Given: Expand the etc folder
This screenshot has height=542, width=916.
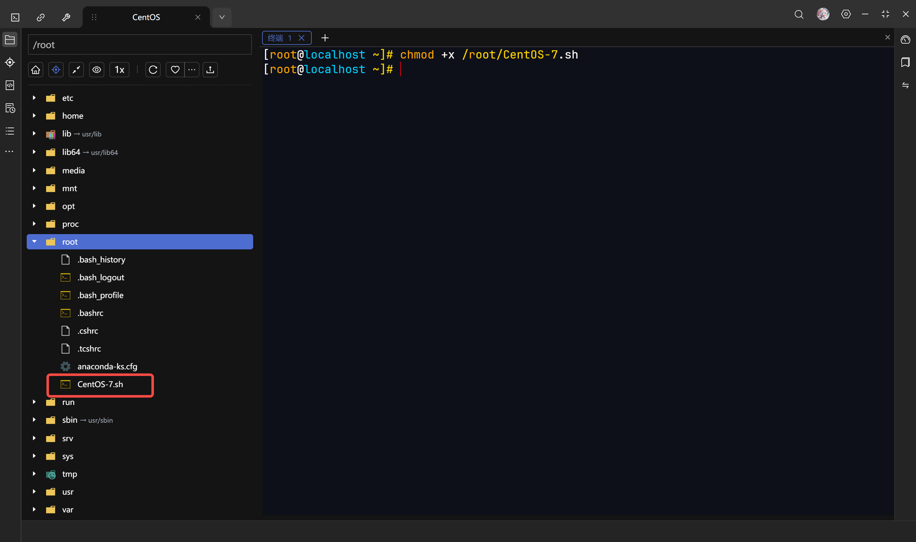Looking at the screenshot, I should [34, 98].
